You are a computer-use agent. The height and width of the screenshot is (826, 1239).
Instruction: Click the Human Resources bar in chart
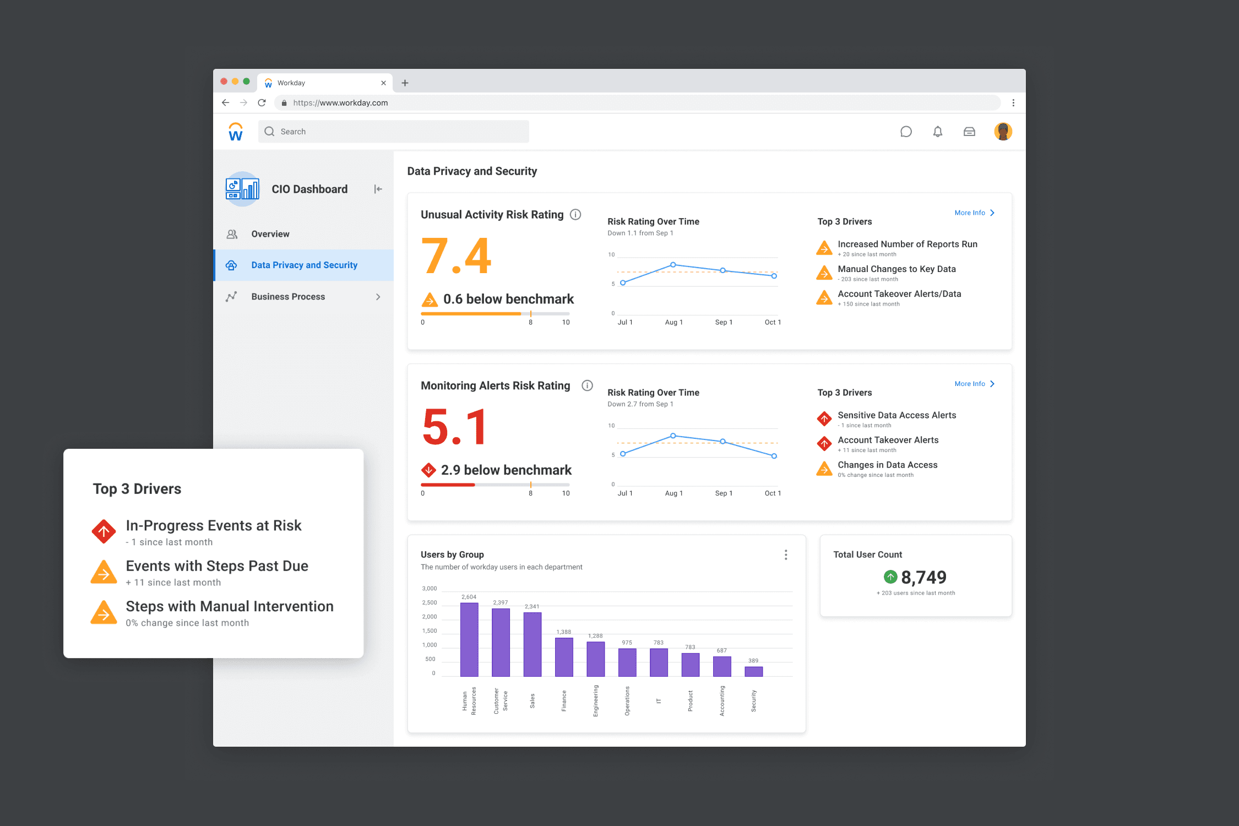[469, 639]
